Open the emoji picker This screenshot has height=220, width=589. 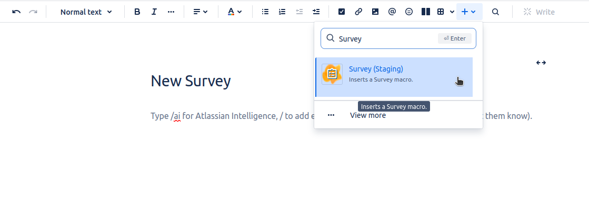click(409, 12)
